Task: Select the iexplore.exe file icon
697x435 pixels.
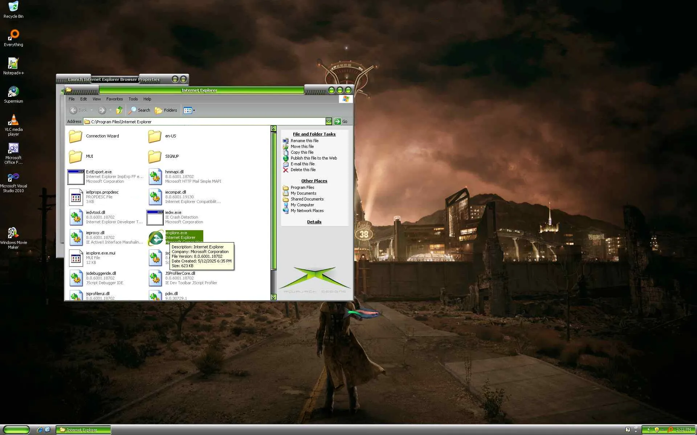Action: click(x=155, y=238)
